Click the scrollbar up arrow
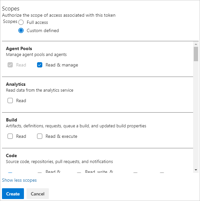200x201 pixels. point(196,44)
